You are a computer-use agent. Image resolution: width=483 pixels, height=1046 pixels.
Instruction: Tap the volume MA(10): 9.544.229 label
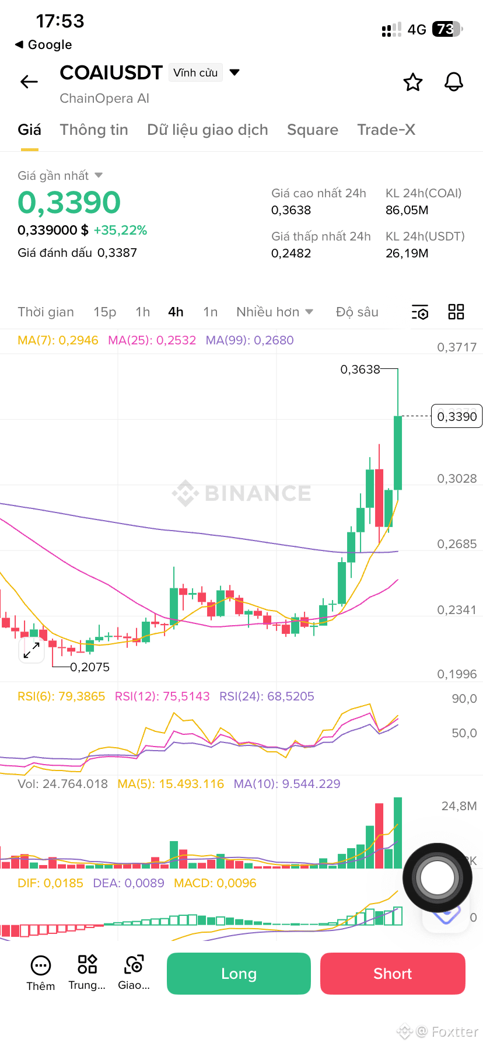point(287,784)
